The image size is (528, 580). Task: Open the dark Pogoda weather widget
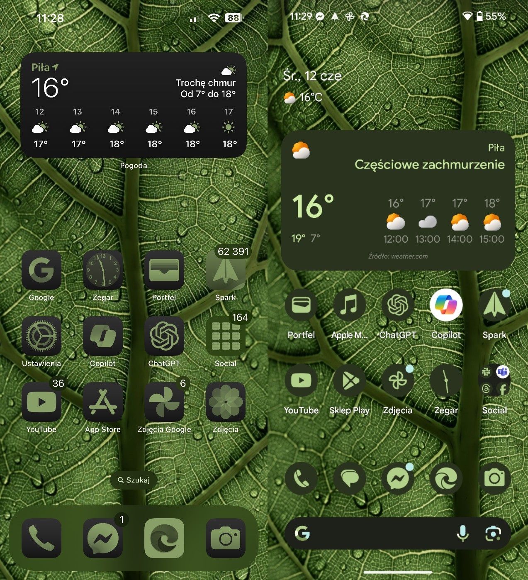click(x=134, y=105)
